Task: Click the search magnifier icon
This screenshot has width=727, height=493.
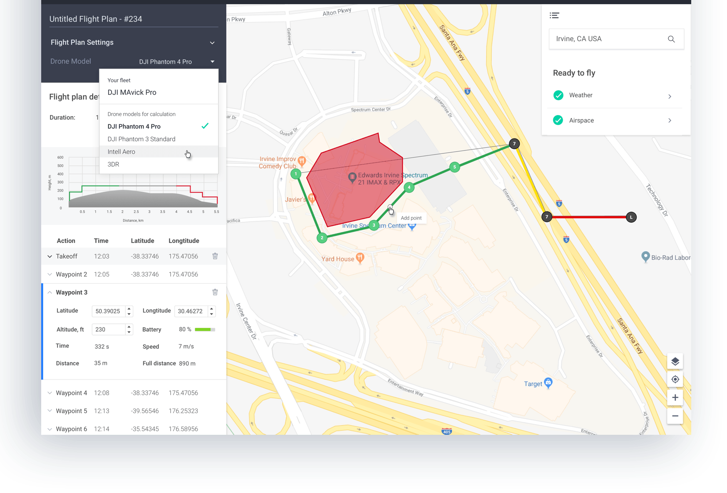Action: (x=671, y=39)
